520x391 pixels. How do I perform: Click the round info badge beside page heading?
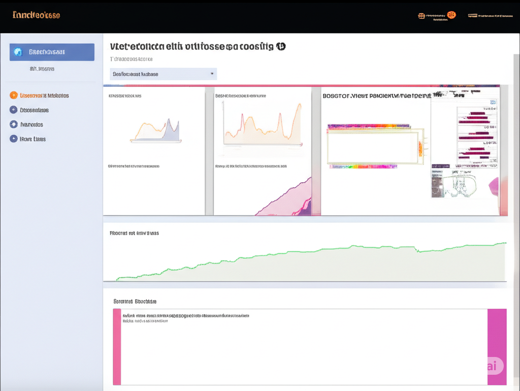pyautogui.click(x=281, y=46)
